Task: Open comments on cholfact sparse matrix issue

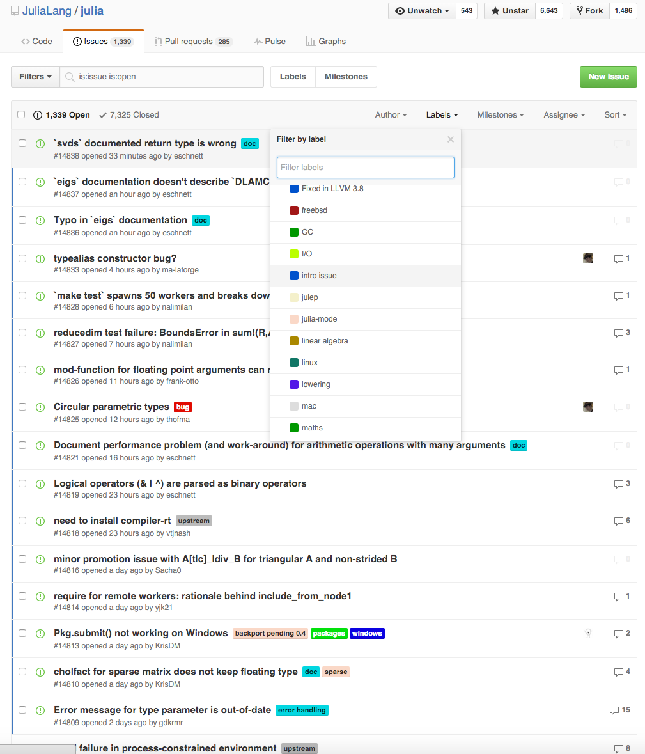Action: click(622, 672)
